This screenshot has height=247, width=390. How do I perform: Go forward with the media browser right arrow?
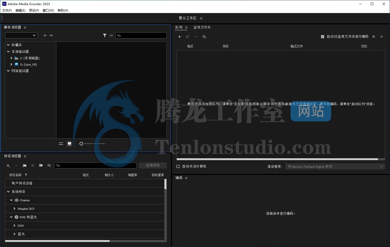coord(51,35)
